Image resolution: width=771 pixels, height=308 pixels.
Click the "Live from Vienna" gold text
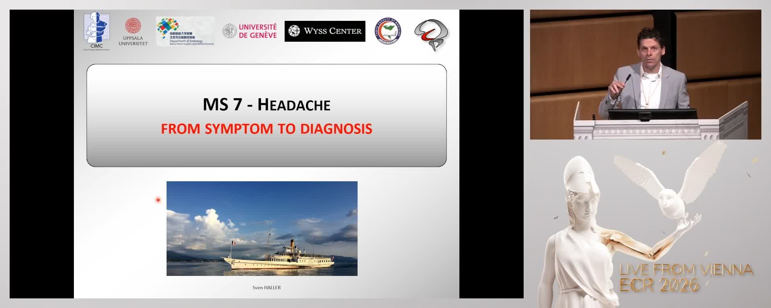686,270
